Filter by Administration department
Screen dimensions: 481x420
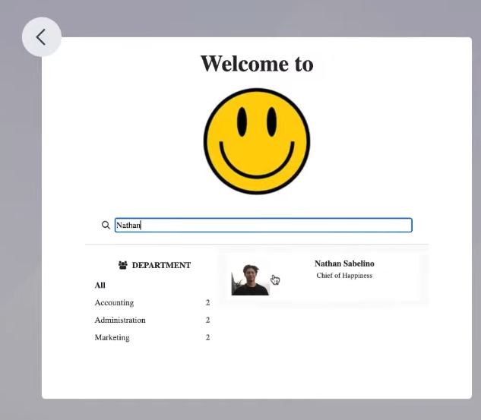pyautogui.click(x=120, y=320)
